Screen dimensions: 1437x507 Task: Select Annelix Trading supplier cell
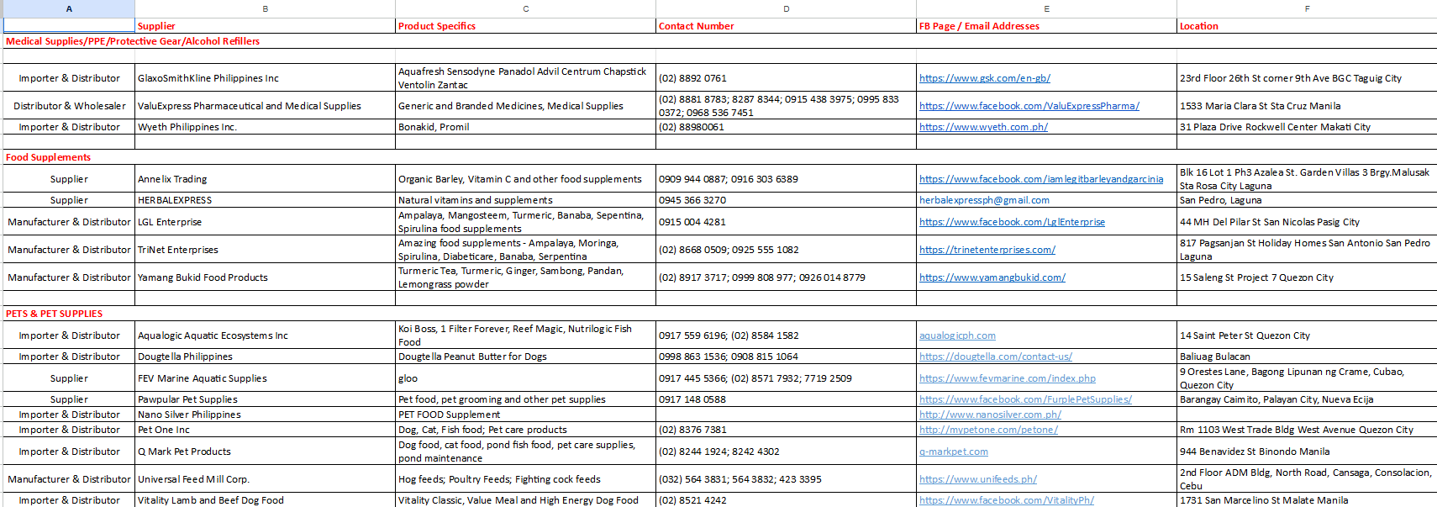(x=265, y=179)
